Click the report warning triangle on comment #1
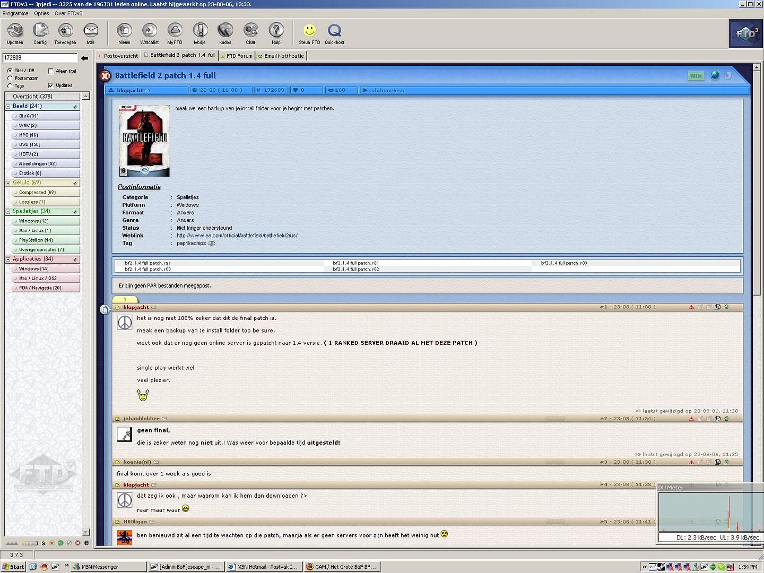 point(691,307)
